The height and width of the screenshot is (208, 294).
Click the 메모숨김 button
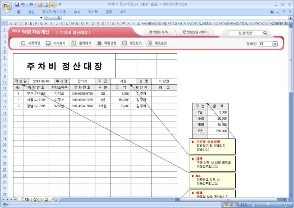(x=157, y=43)
